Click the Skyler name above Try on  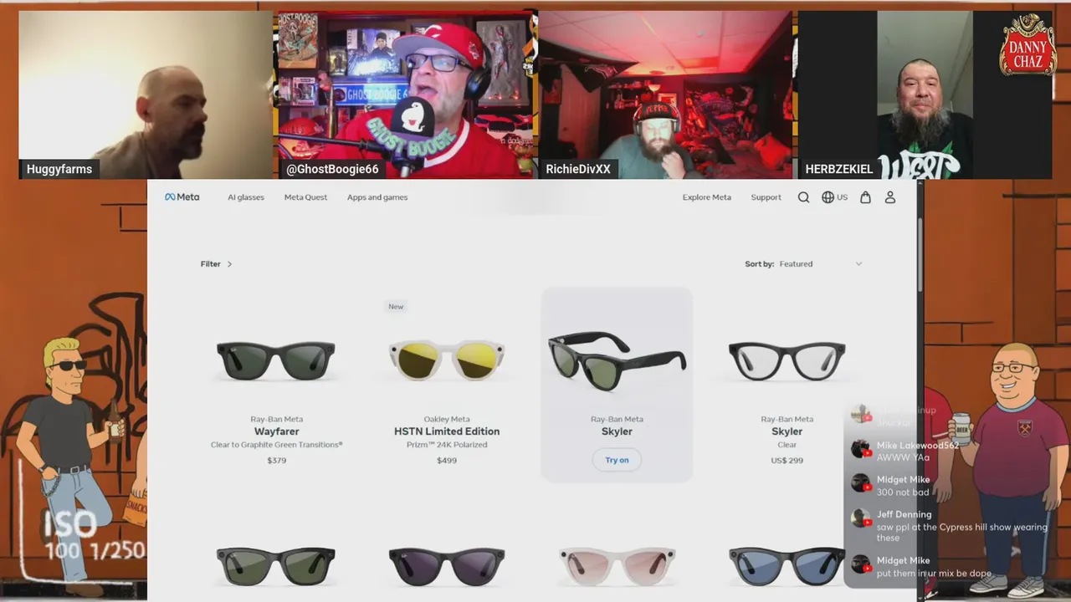(617, 431)
